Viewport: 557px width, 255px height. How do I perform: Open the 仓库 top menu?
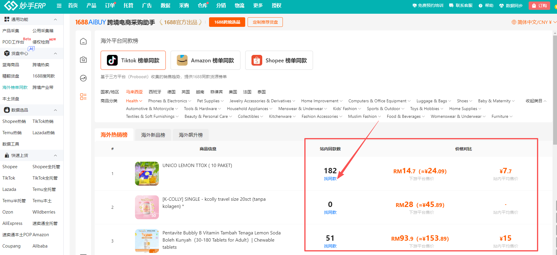202,5
